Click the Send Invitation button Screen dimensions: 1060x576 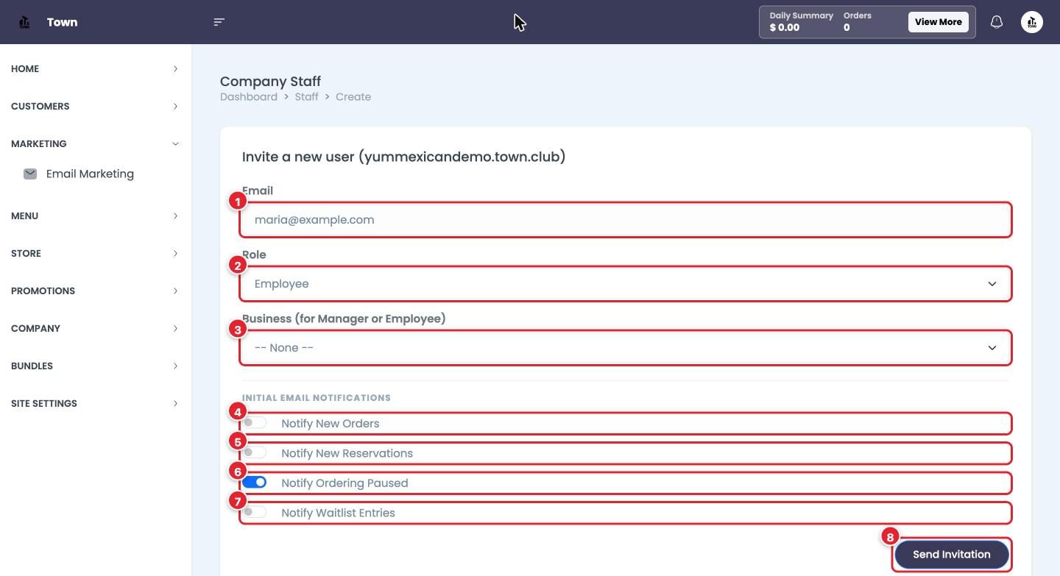[951, 555]
